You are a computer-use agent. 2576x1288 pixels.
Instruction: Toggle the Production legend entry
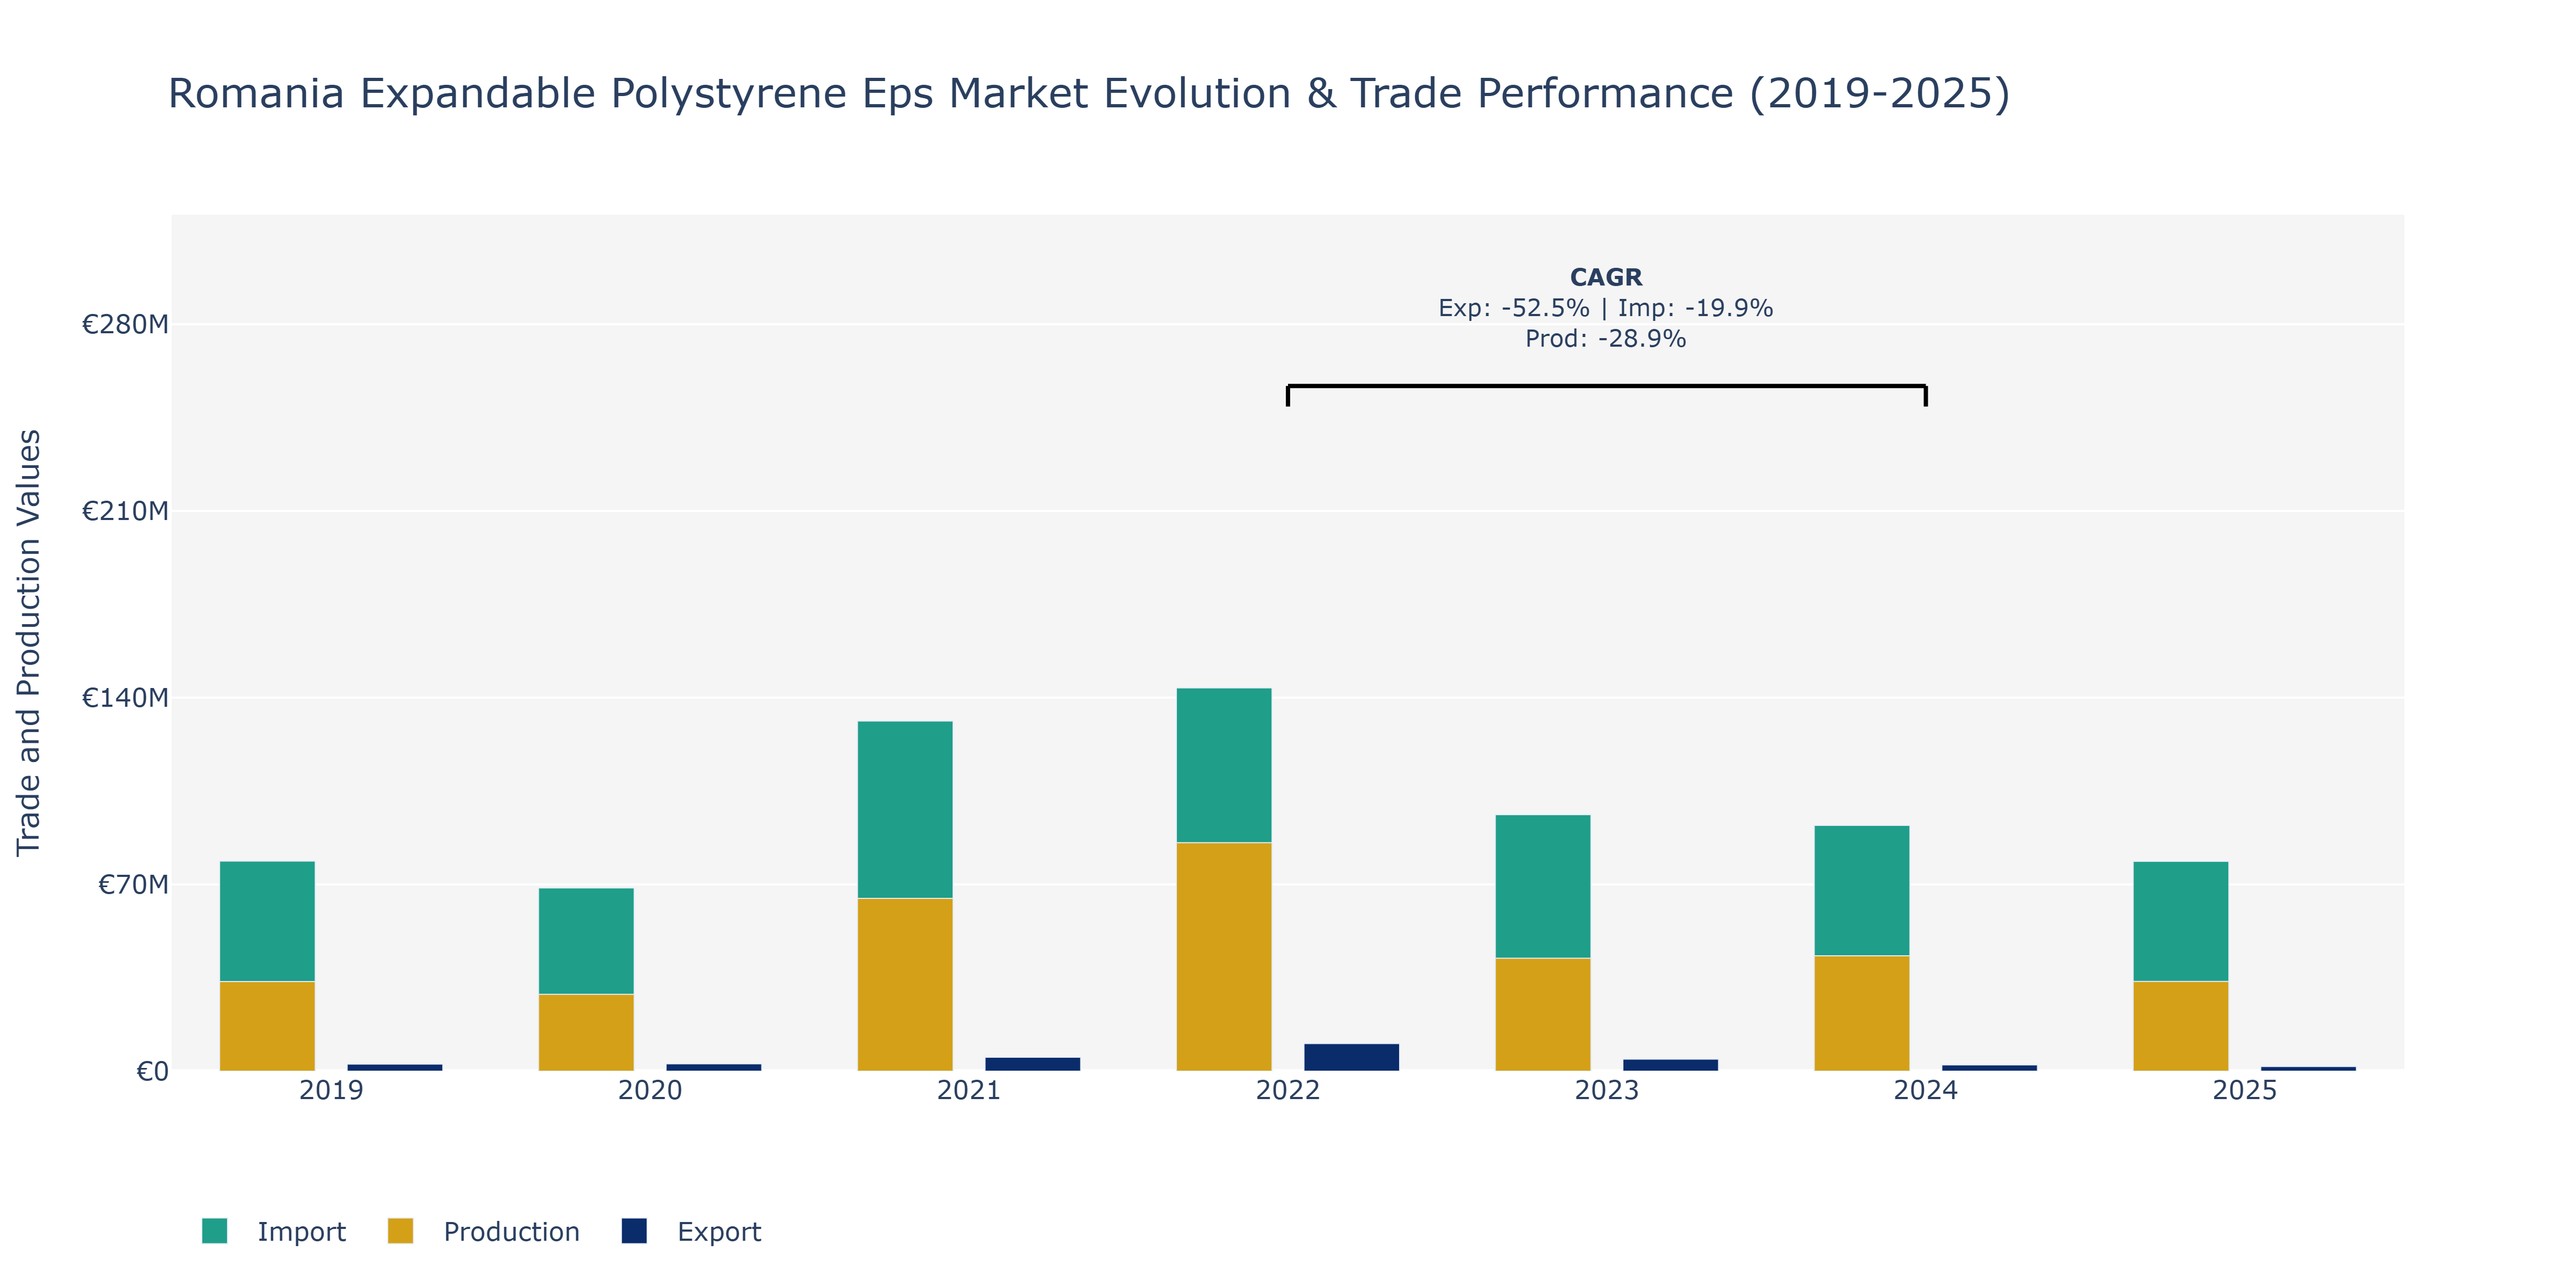pos(483,1231)
